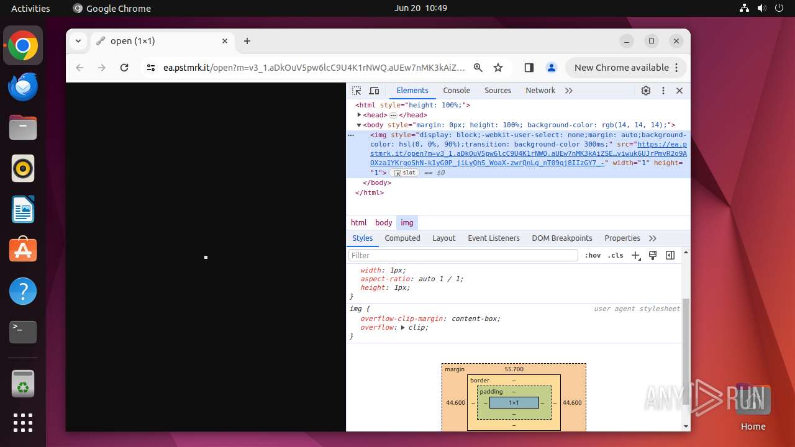The image size is (795, 447).
Task: Open Help from the dock
Action: click(x=23, y=291)
